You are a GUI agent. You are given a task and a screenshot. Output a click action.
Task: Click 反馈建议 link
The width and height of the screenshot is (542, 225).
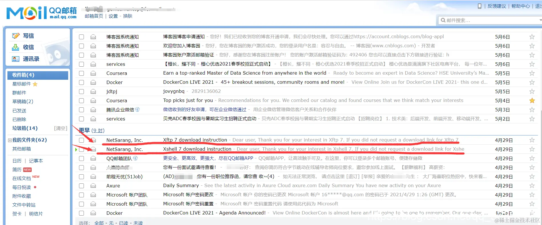click(x=497, y=6)
